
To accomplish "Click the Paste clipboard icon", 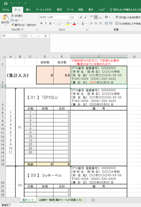I will (6, 18).
